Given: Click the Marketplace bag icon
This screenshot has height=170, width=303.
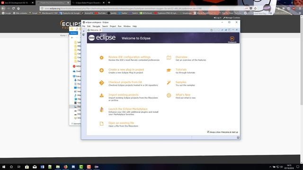Looking at the screenshot, I should pos(101,110).
